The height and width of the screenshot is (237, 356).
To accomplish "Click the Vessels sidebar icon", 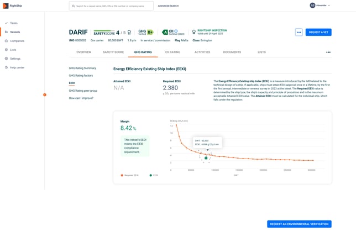I will pos(7,32).
